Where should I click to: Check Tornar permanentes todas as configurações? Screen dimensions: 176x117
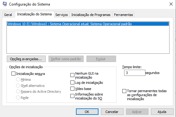tap(124, 91)
